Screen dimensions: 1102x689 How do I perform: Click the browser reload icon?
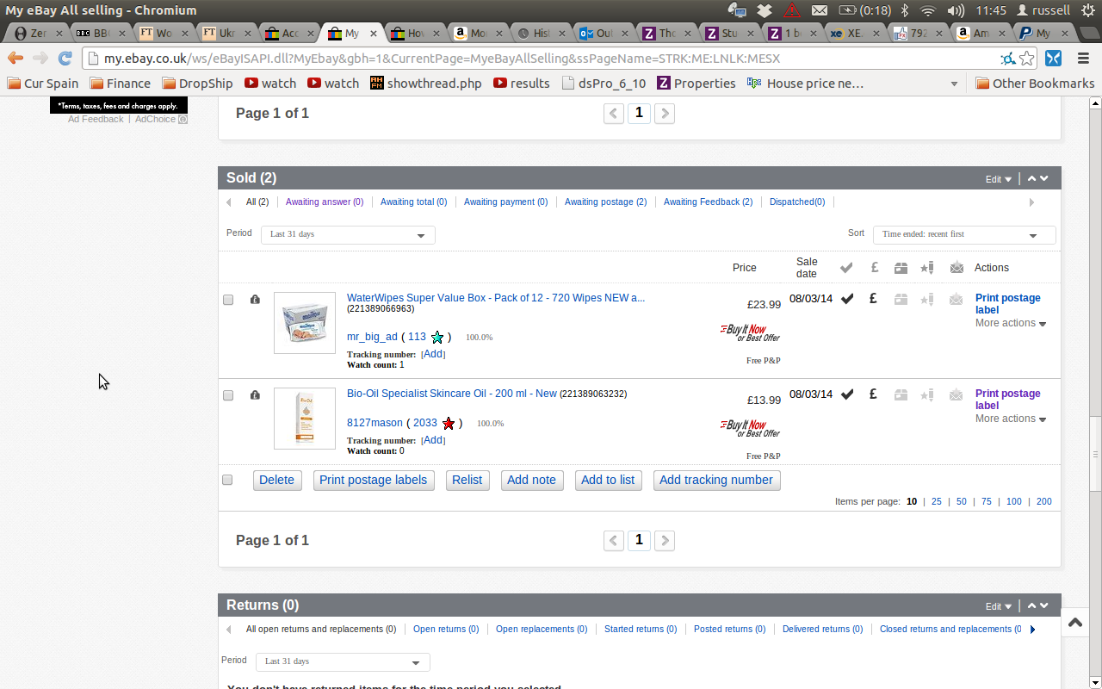[65, 59]
